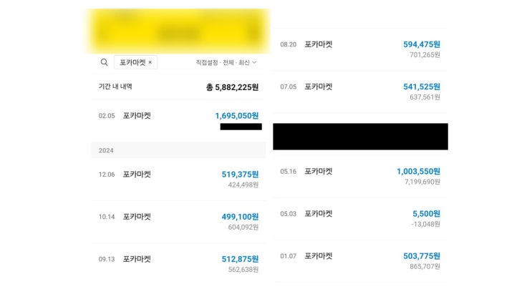Click the 1,003,550원 amount
This screenshot has height=299, width=532.
418,172
